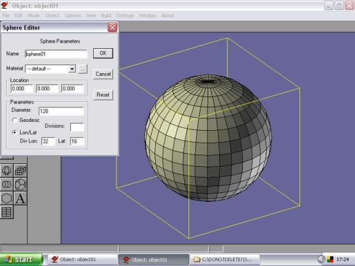Select the sphere primitive tool icon
The image size is (355, 266).
pos(7,171)
